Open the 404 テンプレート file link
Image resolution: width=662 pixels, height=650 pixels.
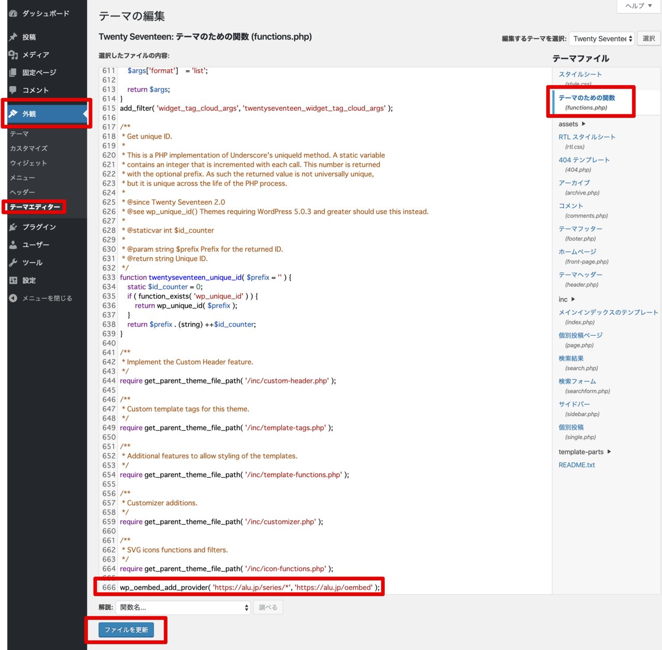pyautogui.click(x=584, y=160)
